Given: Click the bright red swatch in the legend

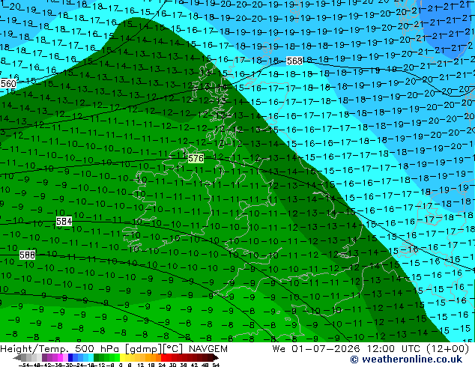Looking at the screenshot, I should (x=163, y=357).
